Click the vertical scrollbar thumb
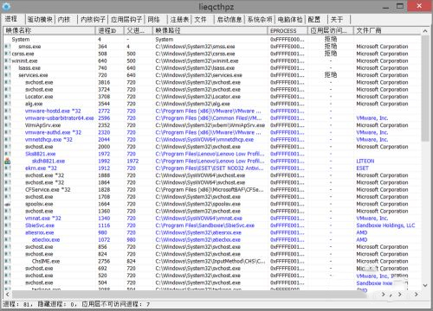 425,88
